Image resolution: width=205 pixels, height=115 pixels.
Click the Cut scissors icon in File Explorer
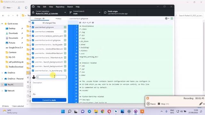coord(19,8)
